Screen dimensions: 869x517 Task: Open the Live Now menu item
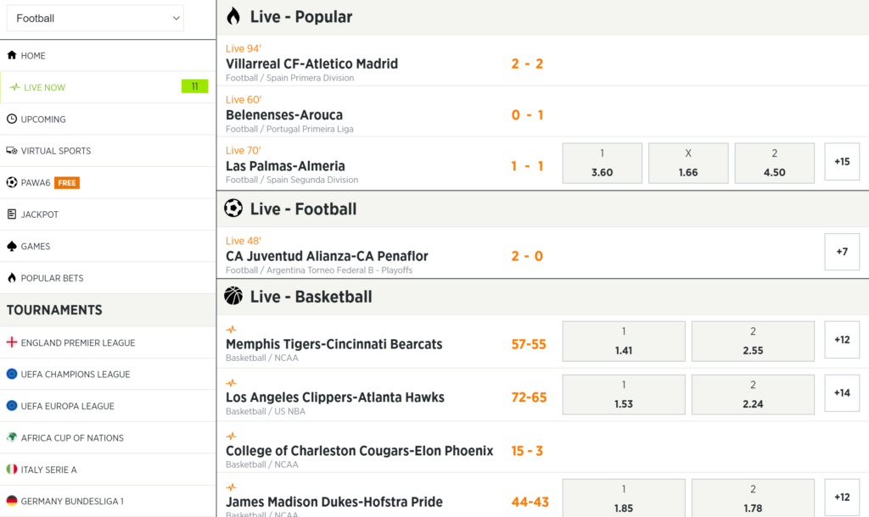45,87
